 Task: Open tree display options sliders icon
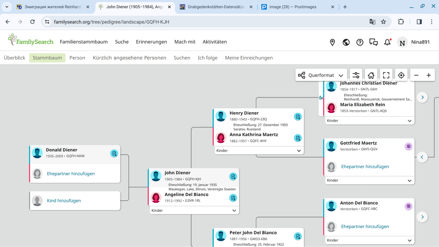[356, 75]
